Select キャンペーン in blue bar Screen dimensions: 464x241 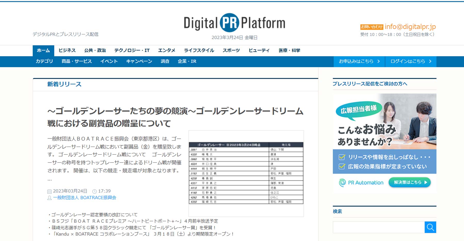[139, 61]
